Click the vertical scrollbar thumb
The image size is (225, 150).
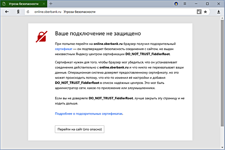222,73
